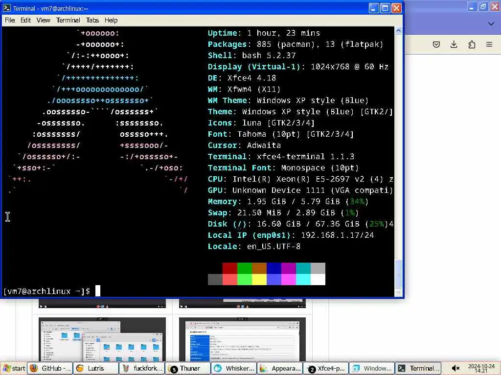Click the 'Shell: bash 5.2.37' line
501x375 pixels.
pyautogui.click(x=251, y=55)
